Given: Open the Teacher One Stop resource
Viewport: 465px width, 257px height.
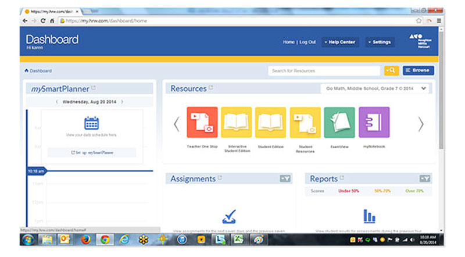Looking at the screenshot, I should (x=202, y=122).
